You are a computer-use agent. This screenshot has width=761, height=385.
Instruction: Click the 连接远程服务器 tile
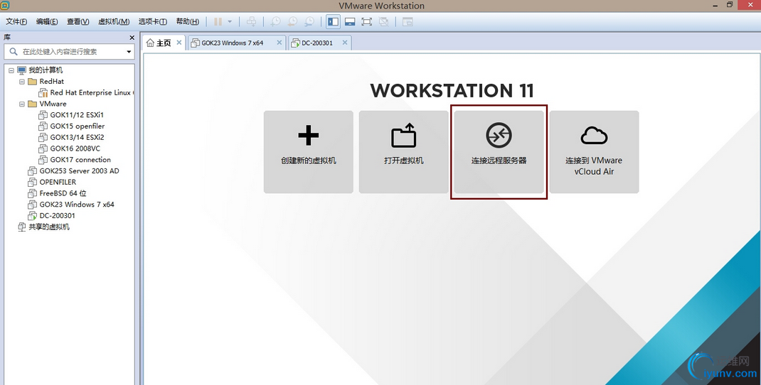499,152
